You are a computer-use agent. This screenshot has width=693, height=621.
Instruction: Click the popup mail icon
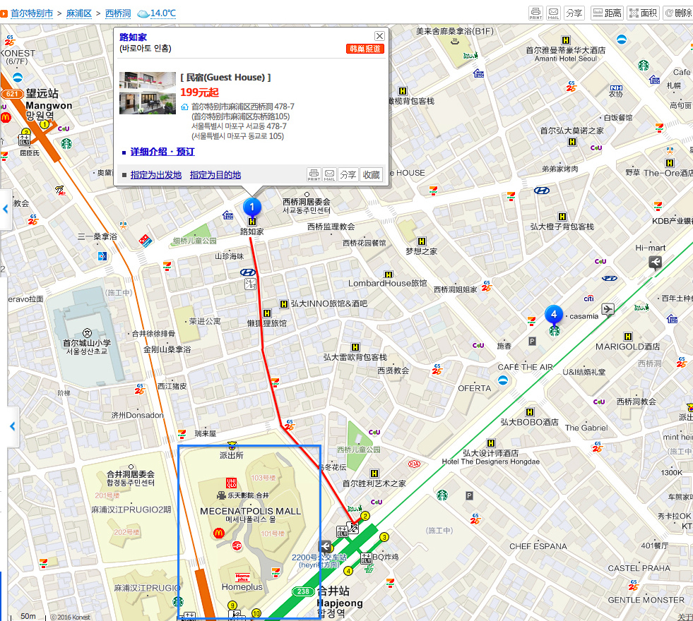(x=329, y=174)
